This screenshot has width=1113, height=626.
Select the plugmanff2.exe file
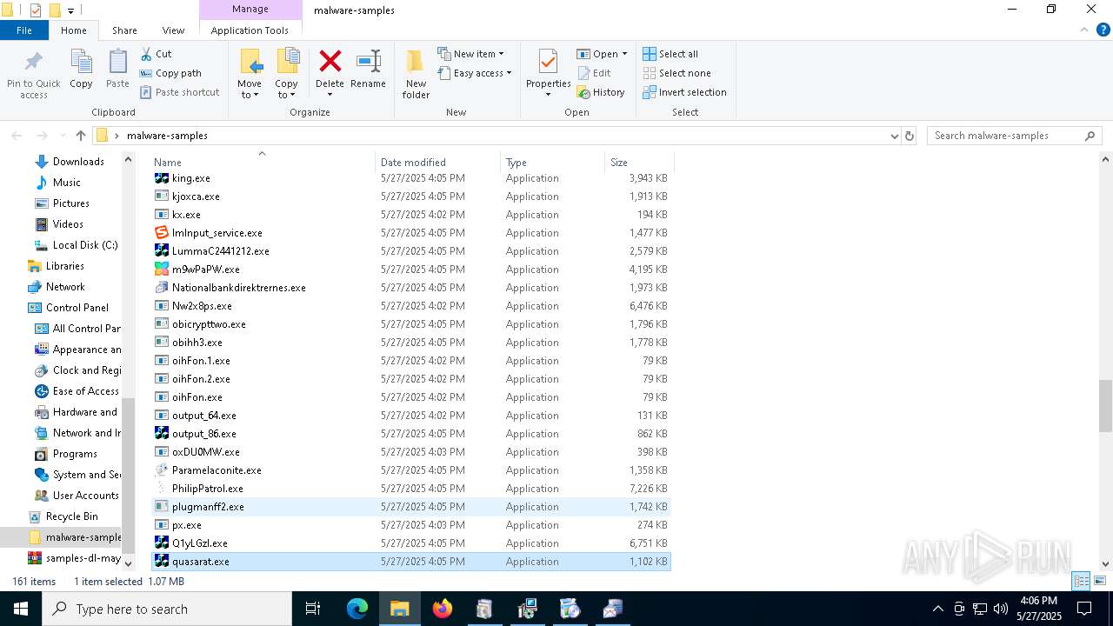click(410, 507)
